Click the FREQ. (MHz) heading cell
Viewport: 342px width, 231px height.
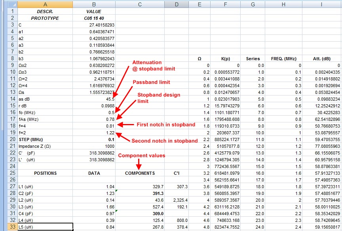point(283,59)
